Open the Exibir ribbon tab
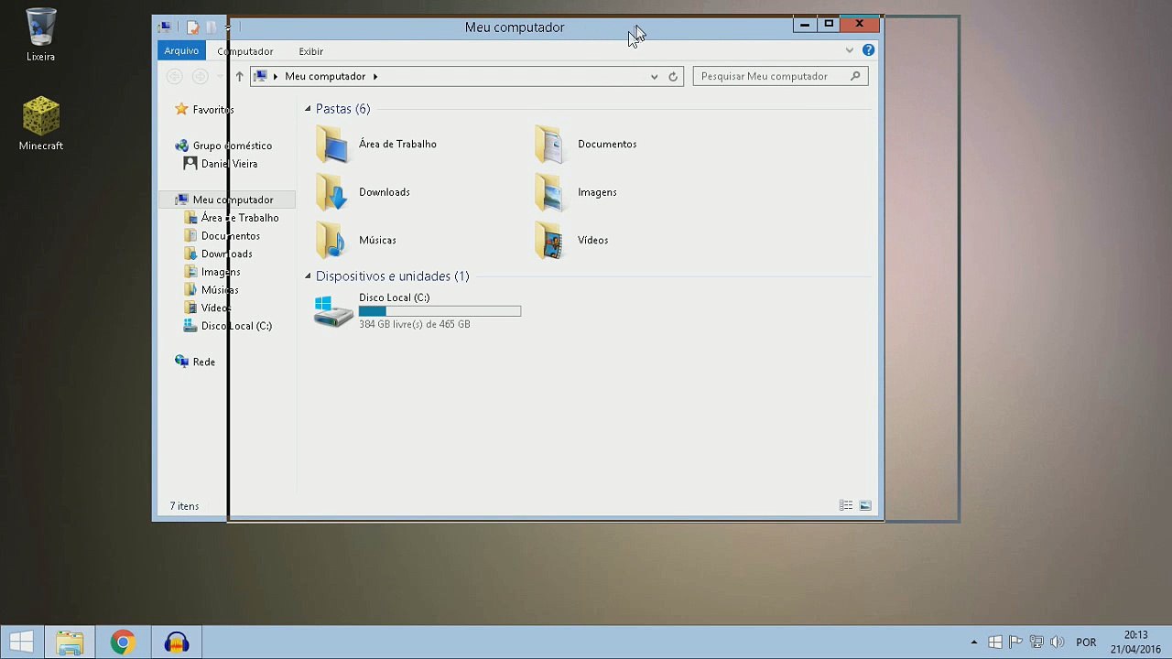The height and width of the screenshot is (659, 1172). pos(311,51)
